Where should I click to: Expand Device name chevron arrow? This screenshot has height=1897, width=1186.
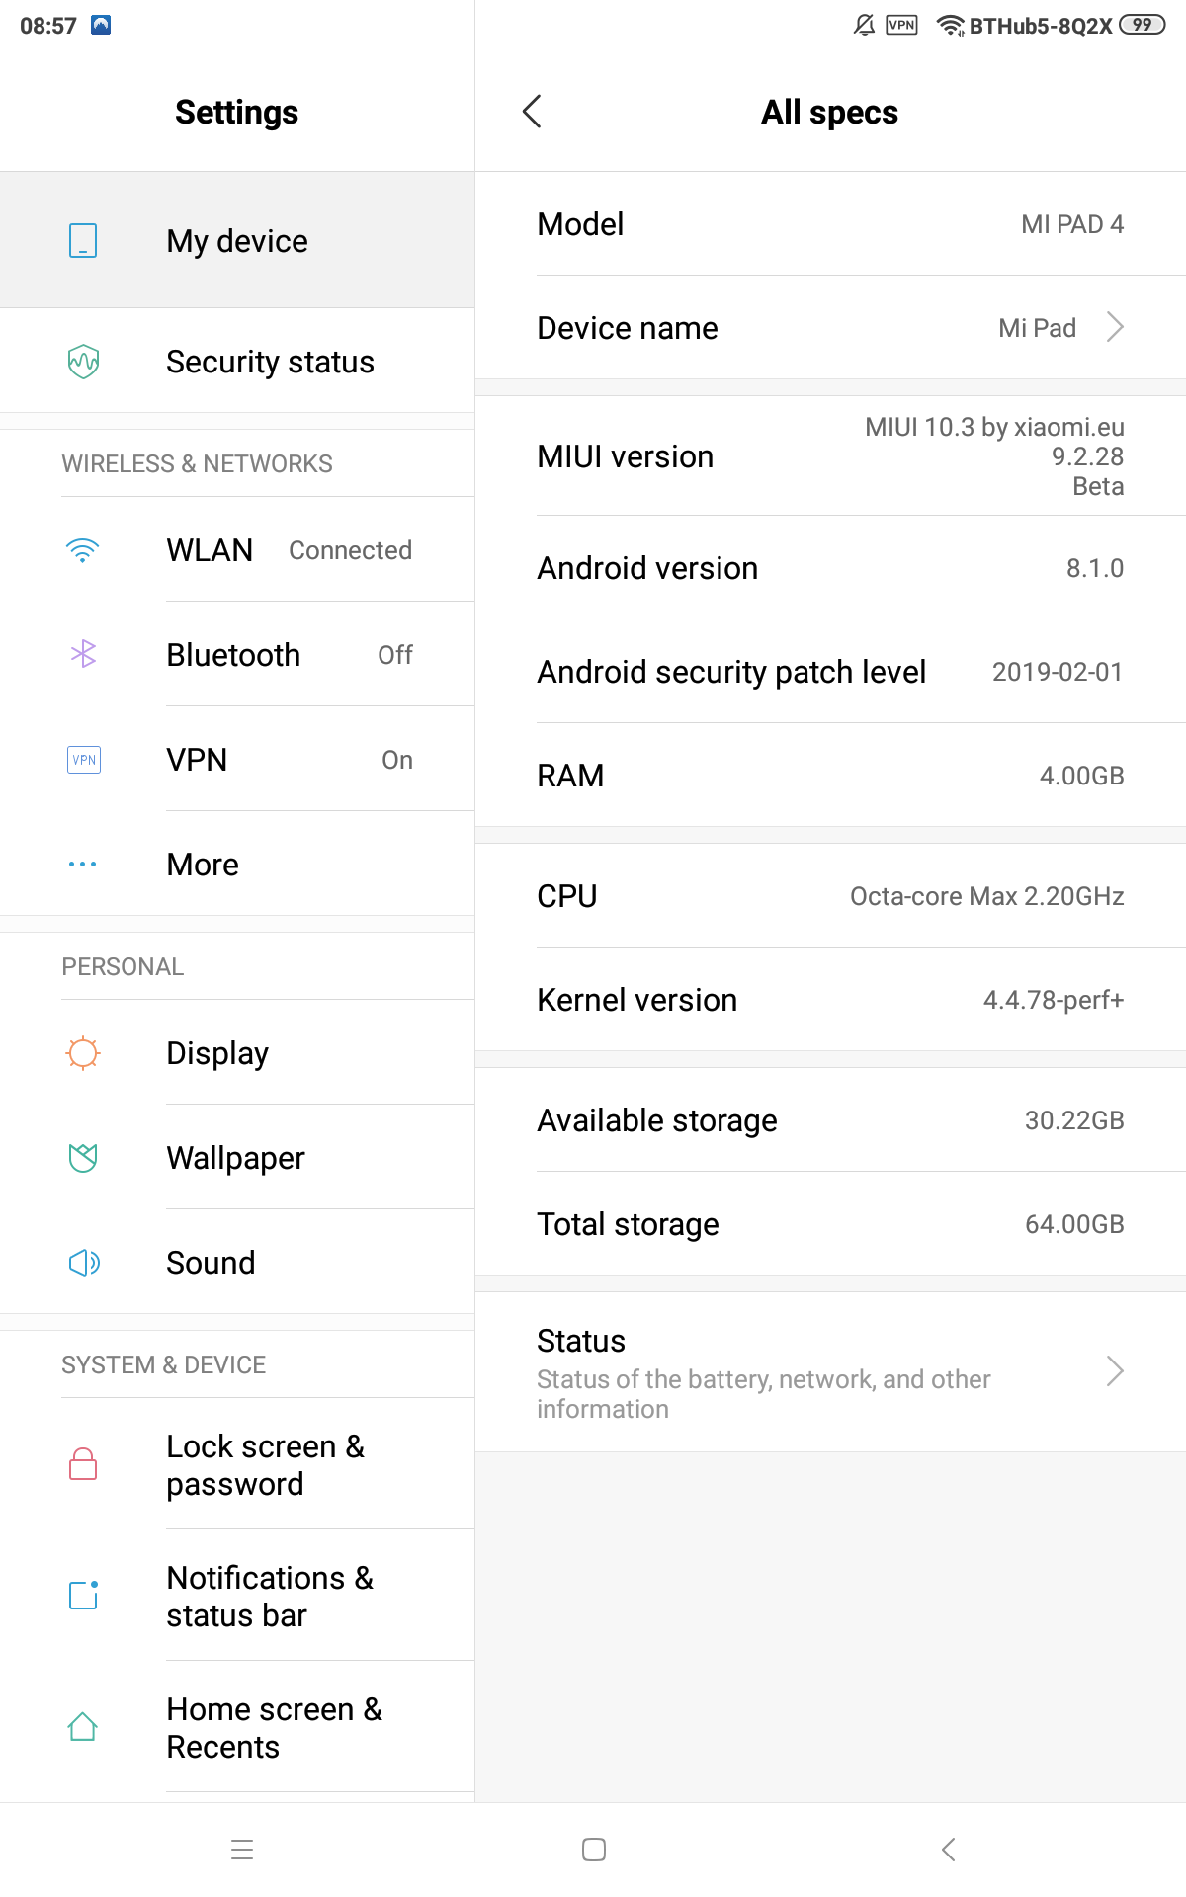coord(1115,327)
